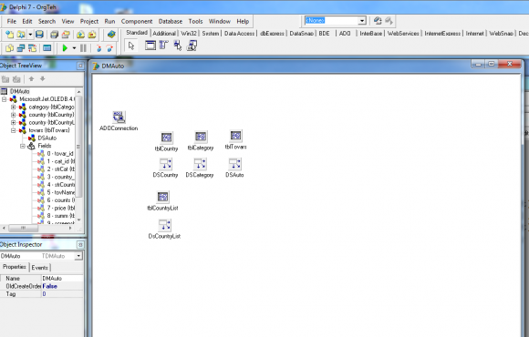Select the tblCountryList table component
Viewport: 529px width, 337px height.
(x=162, y=197)
